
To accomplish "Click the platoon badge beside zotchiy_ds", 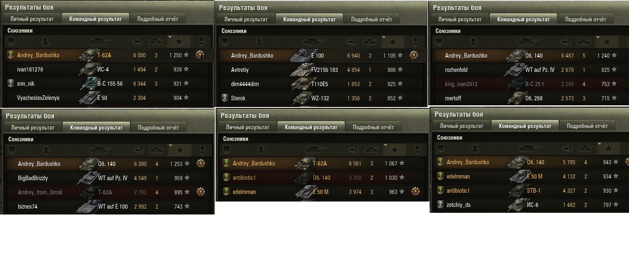I will tap(441, 205).
